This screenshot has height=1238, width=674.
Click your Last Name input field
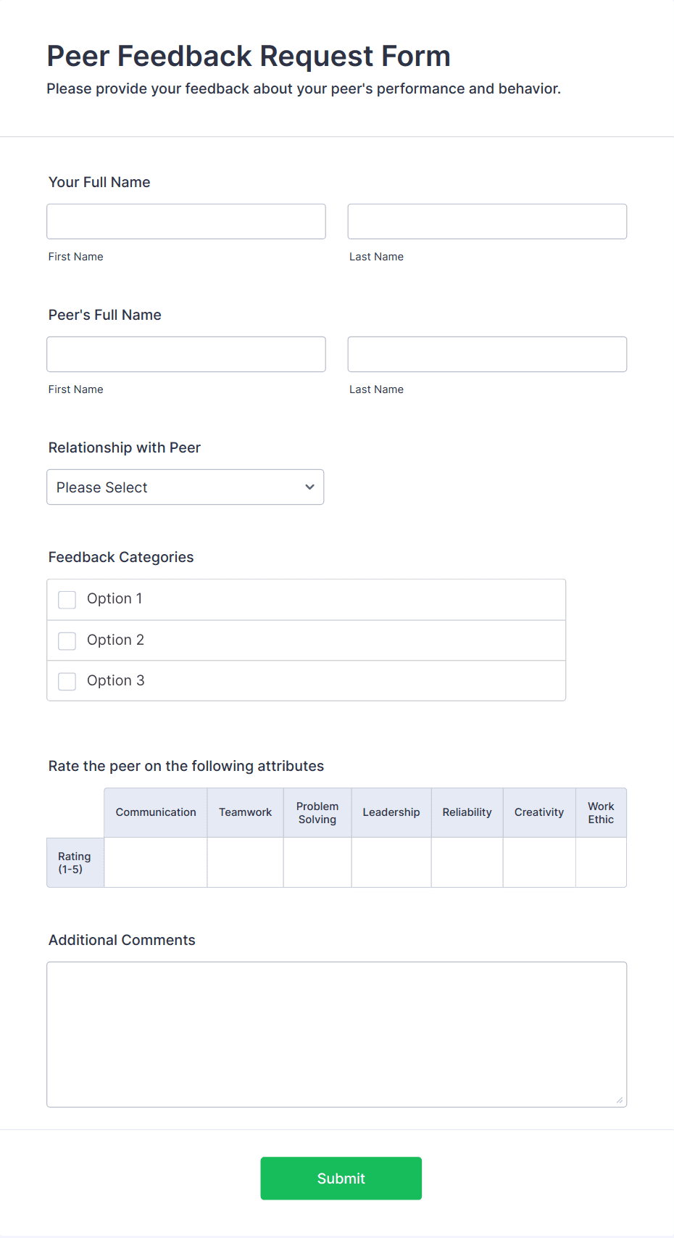(487, 221)
